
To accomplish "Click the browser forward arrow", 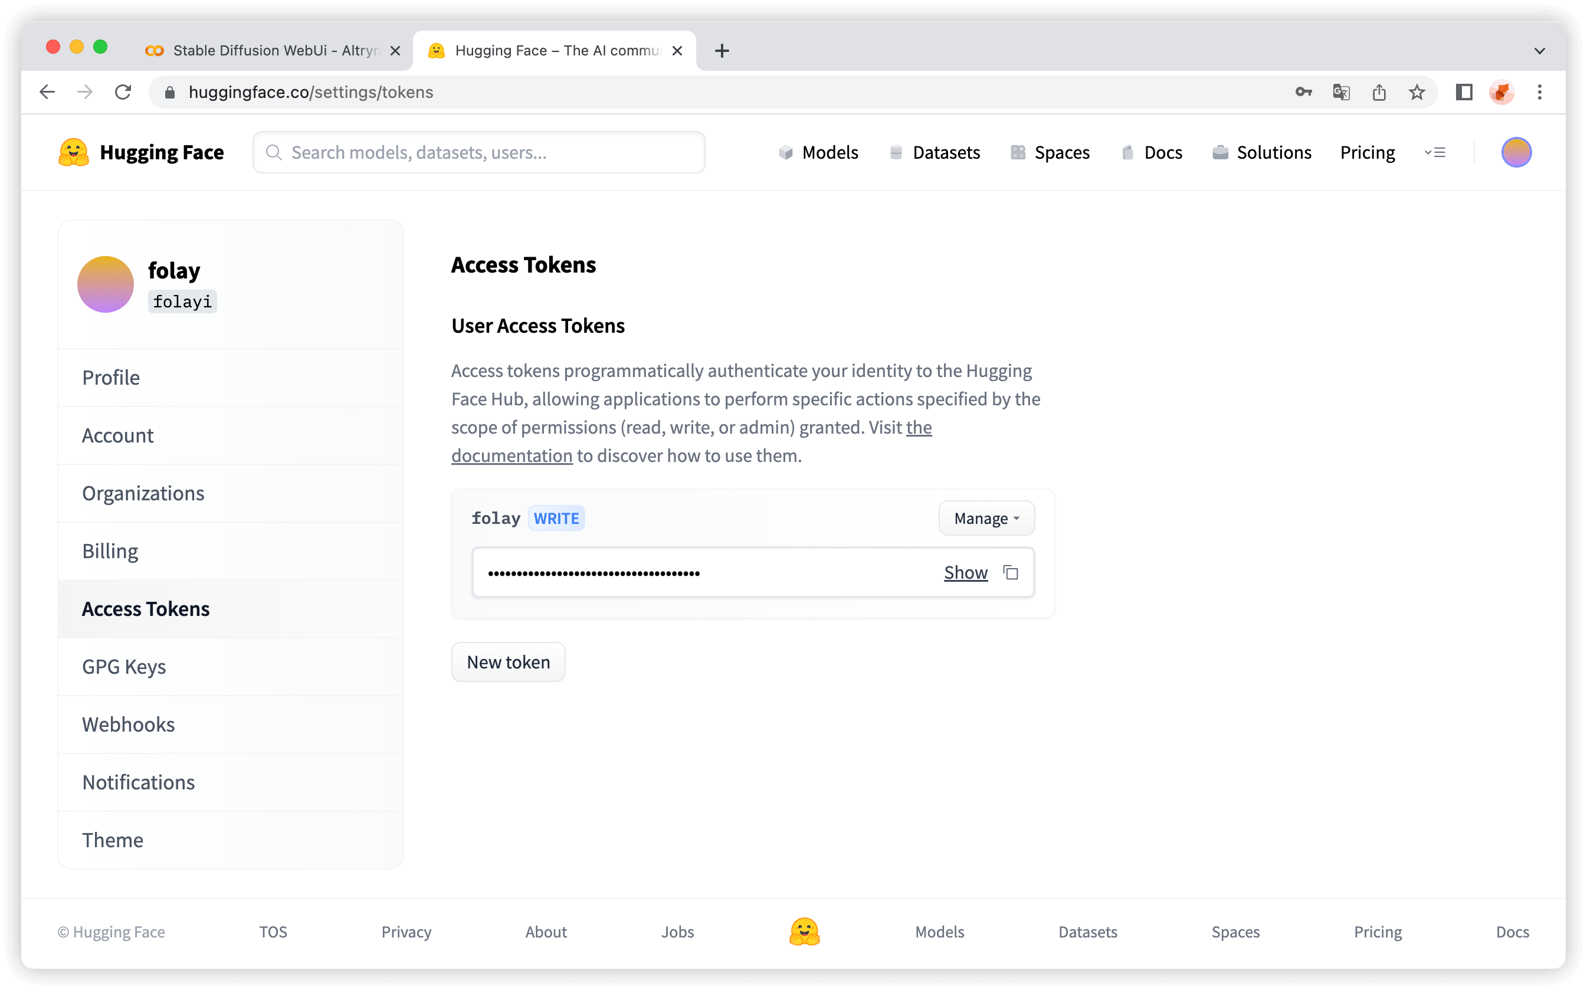I will (84, 92).
